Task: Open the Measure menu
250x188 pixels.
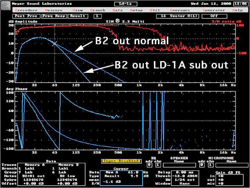Action: coord(54,10)
